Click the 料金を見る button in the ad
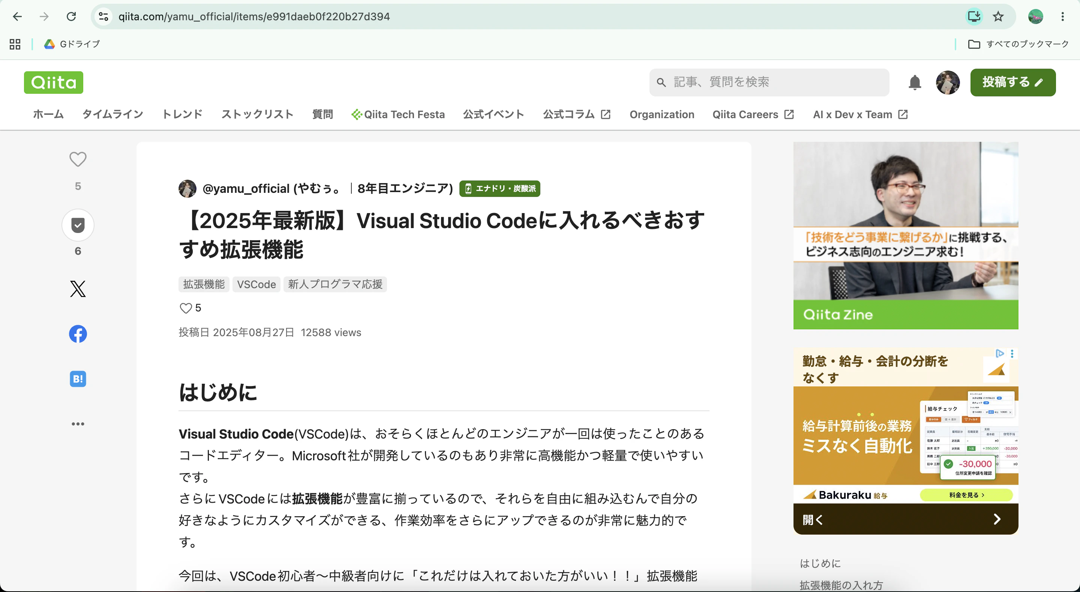1080x592 pixels. coord(966,495)
